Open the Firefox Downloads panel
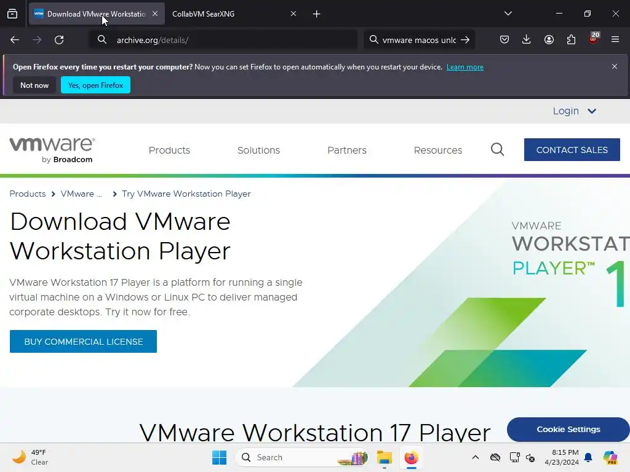Screen dimensions: 630x472 click(527, 40)
